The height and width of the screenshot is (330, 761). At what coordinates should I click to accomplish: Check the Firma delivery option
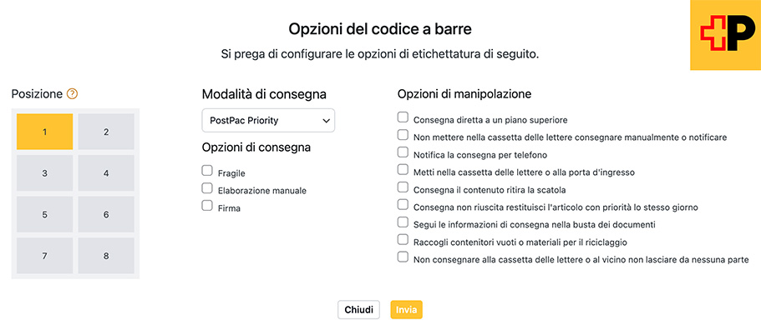pyautogui.click(x=207, y=206)
